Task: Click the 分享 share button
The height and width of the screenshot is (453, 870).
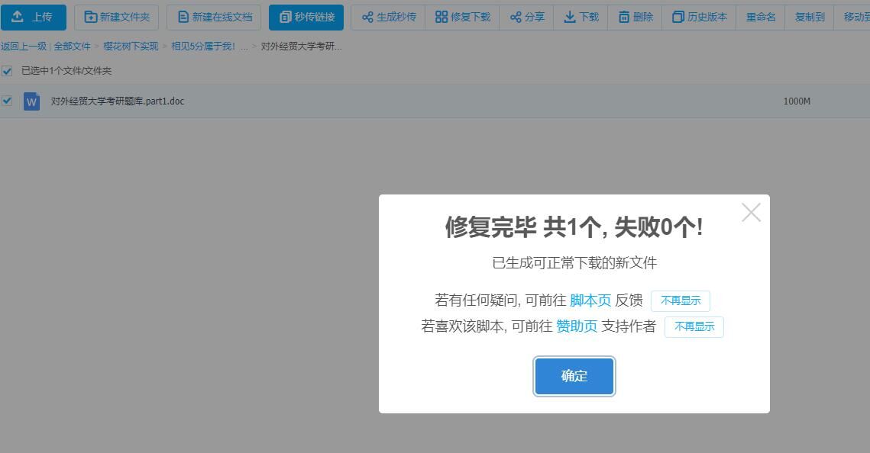Action: click(527, 17)
